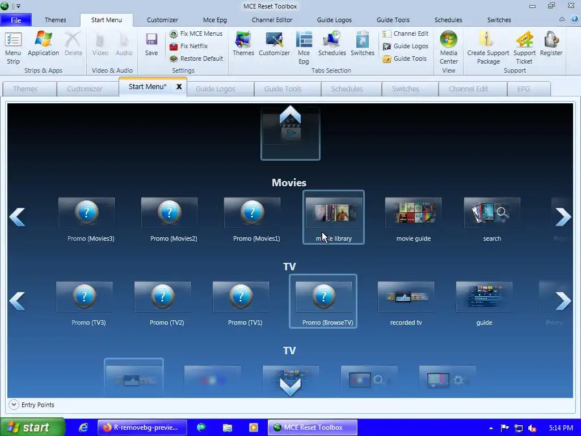Switch to Customizer ribbon tab
Viewport: 581px width, 436px height.
[x=162, y=20]
